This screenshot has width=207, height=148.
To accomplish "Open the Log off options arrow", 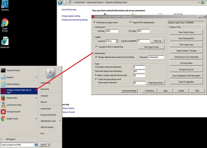I will coord(49,144).
